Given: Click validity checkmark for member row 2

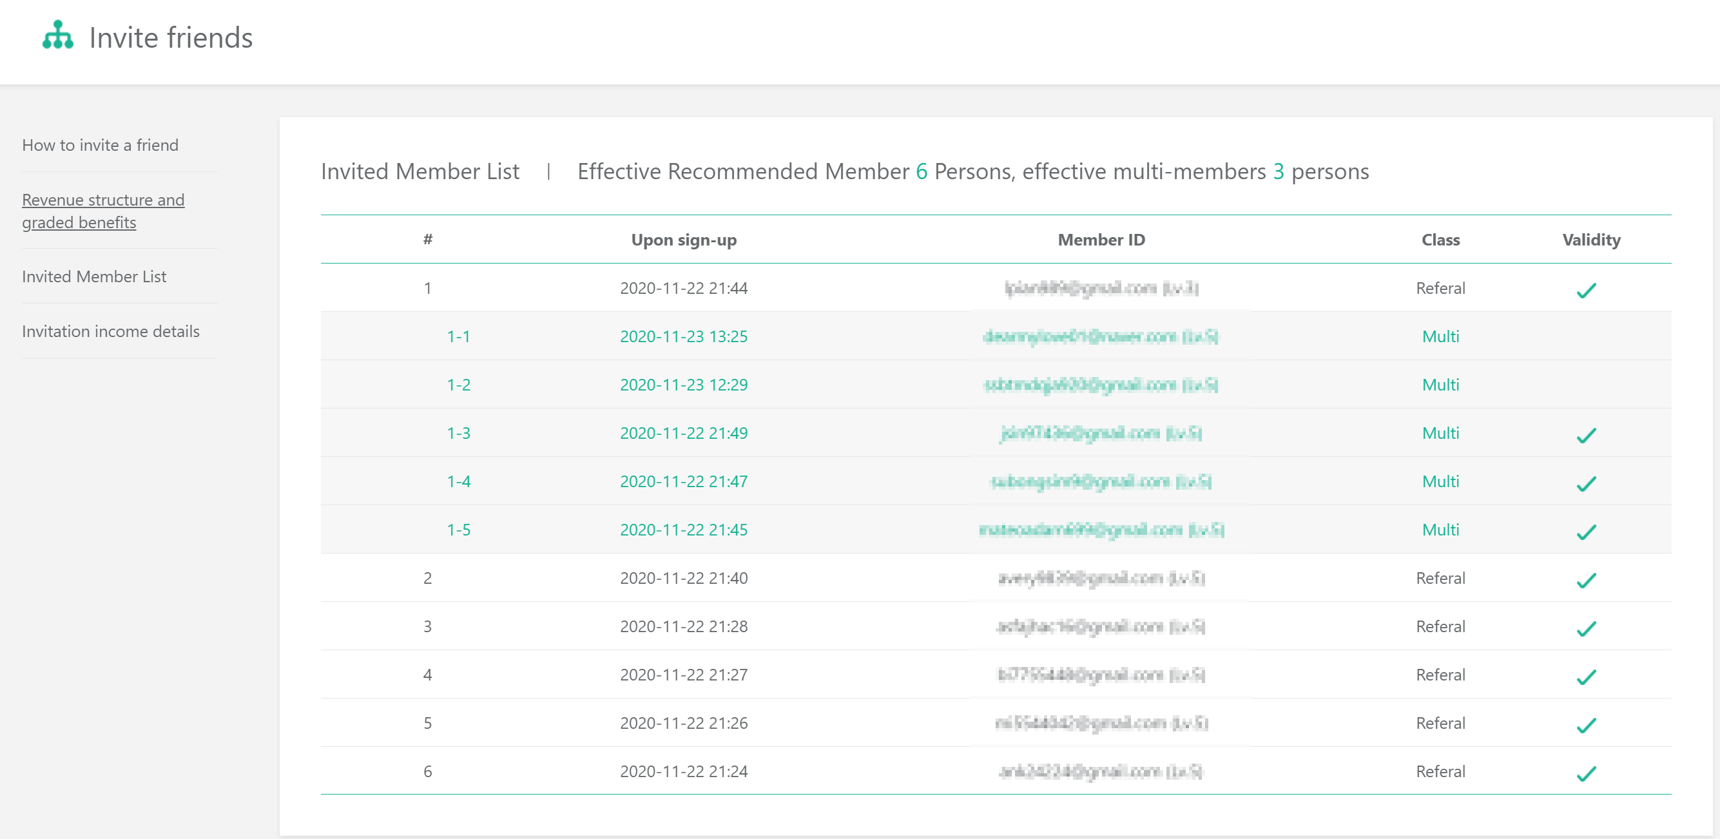Looking at the screenshot, I should 1586,579.
